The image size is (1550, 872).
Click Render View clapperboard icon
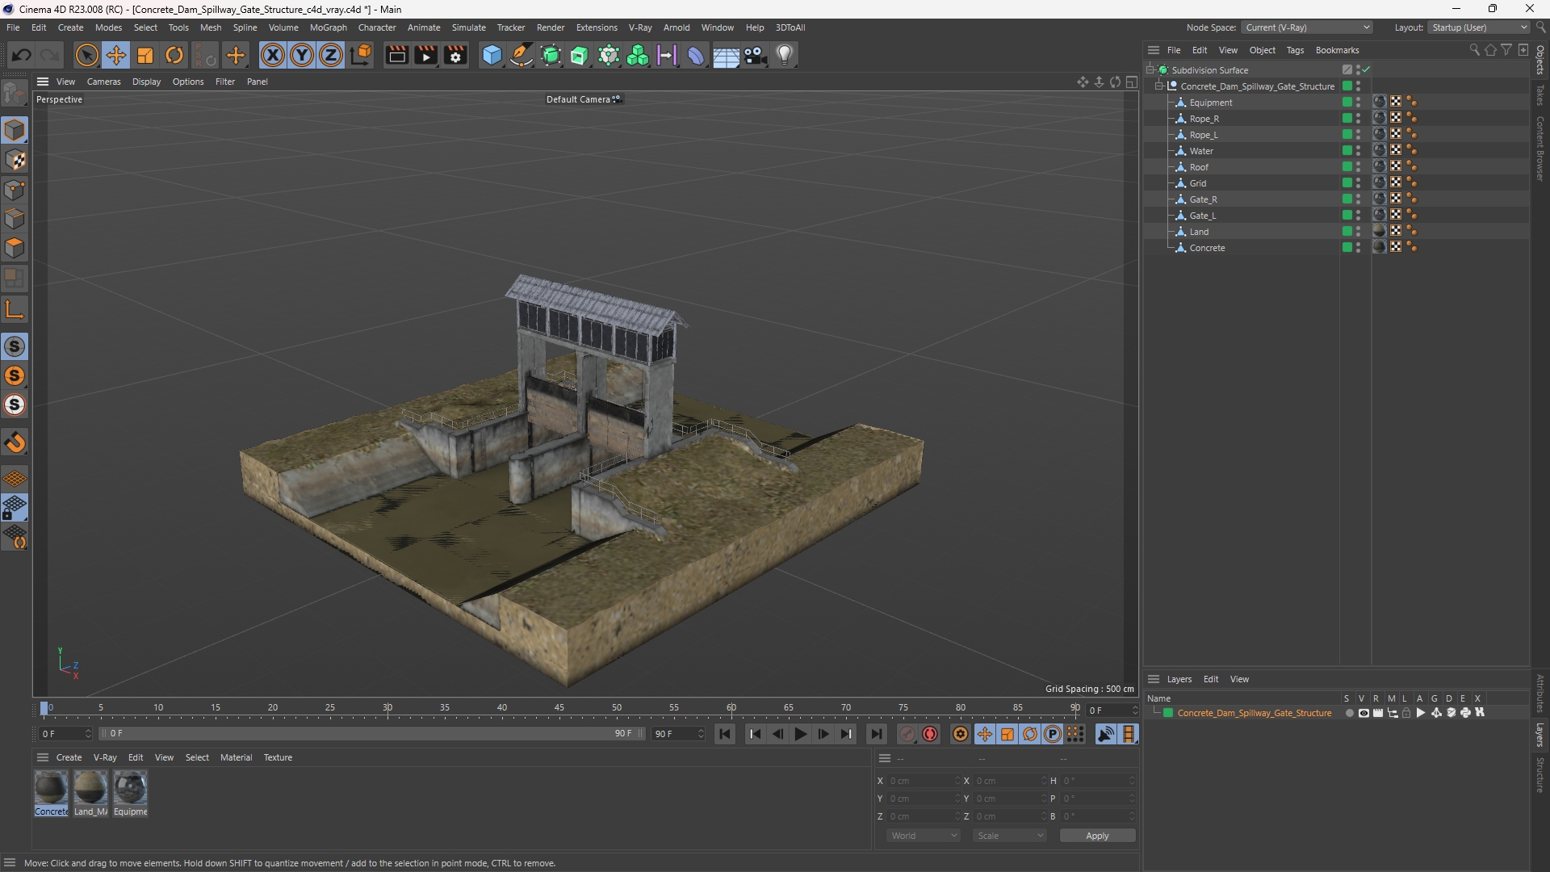(396, 55)
